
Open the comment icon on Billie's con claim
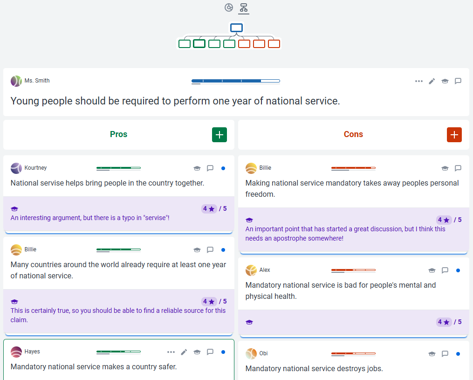click(458, 168)
